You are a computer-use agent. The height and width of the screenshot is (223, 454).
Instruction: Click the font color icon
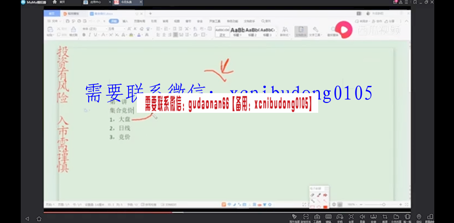pos(139,35)
